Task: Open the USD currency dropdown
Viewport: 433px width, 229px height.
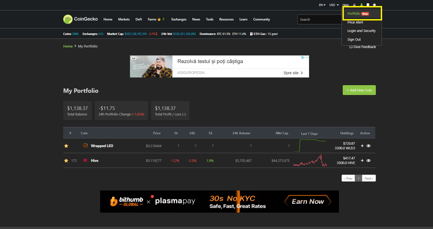Action: point(334,5)
